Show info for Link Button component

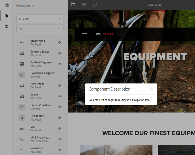coord(60,118)
